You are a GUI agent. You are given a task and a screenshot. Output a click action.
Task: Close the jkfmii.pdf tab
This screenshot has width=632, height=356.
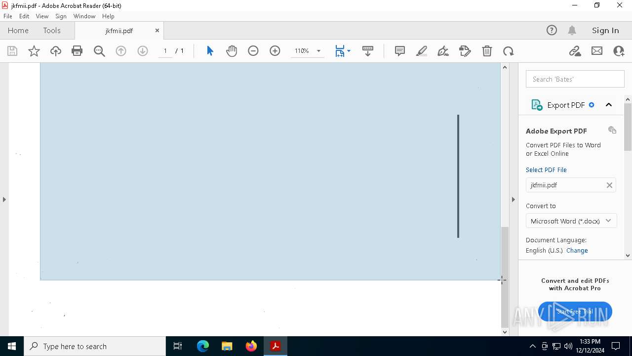[157, 30]
